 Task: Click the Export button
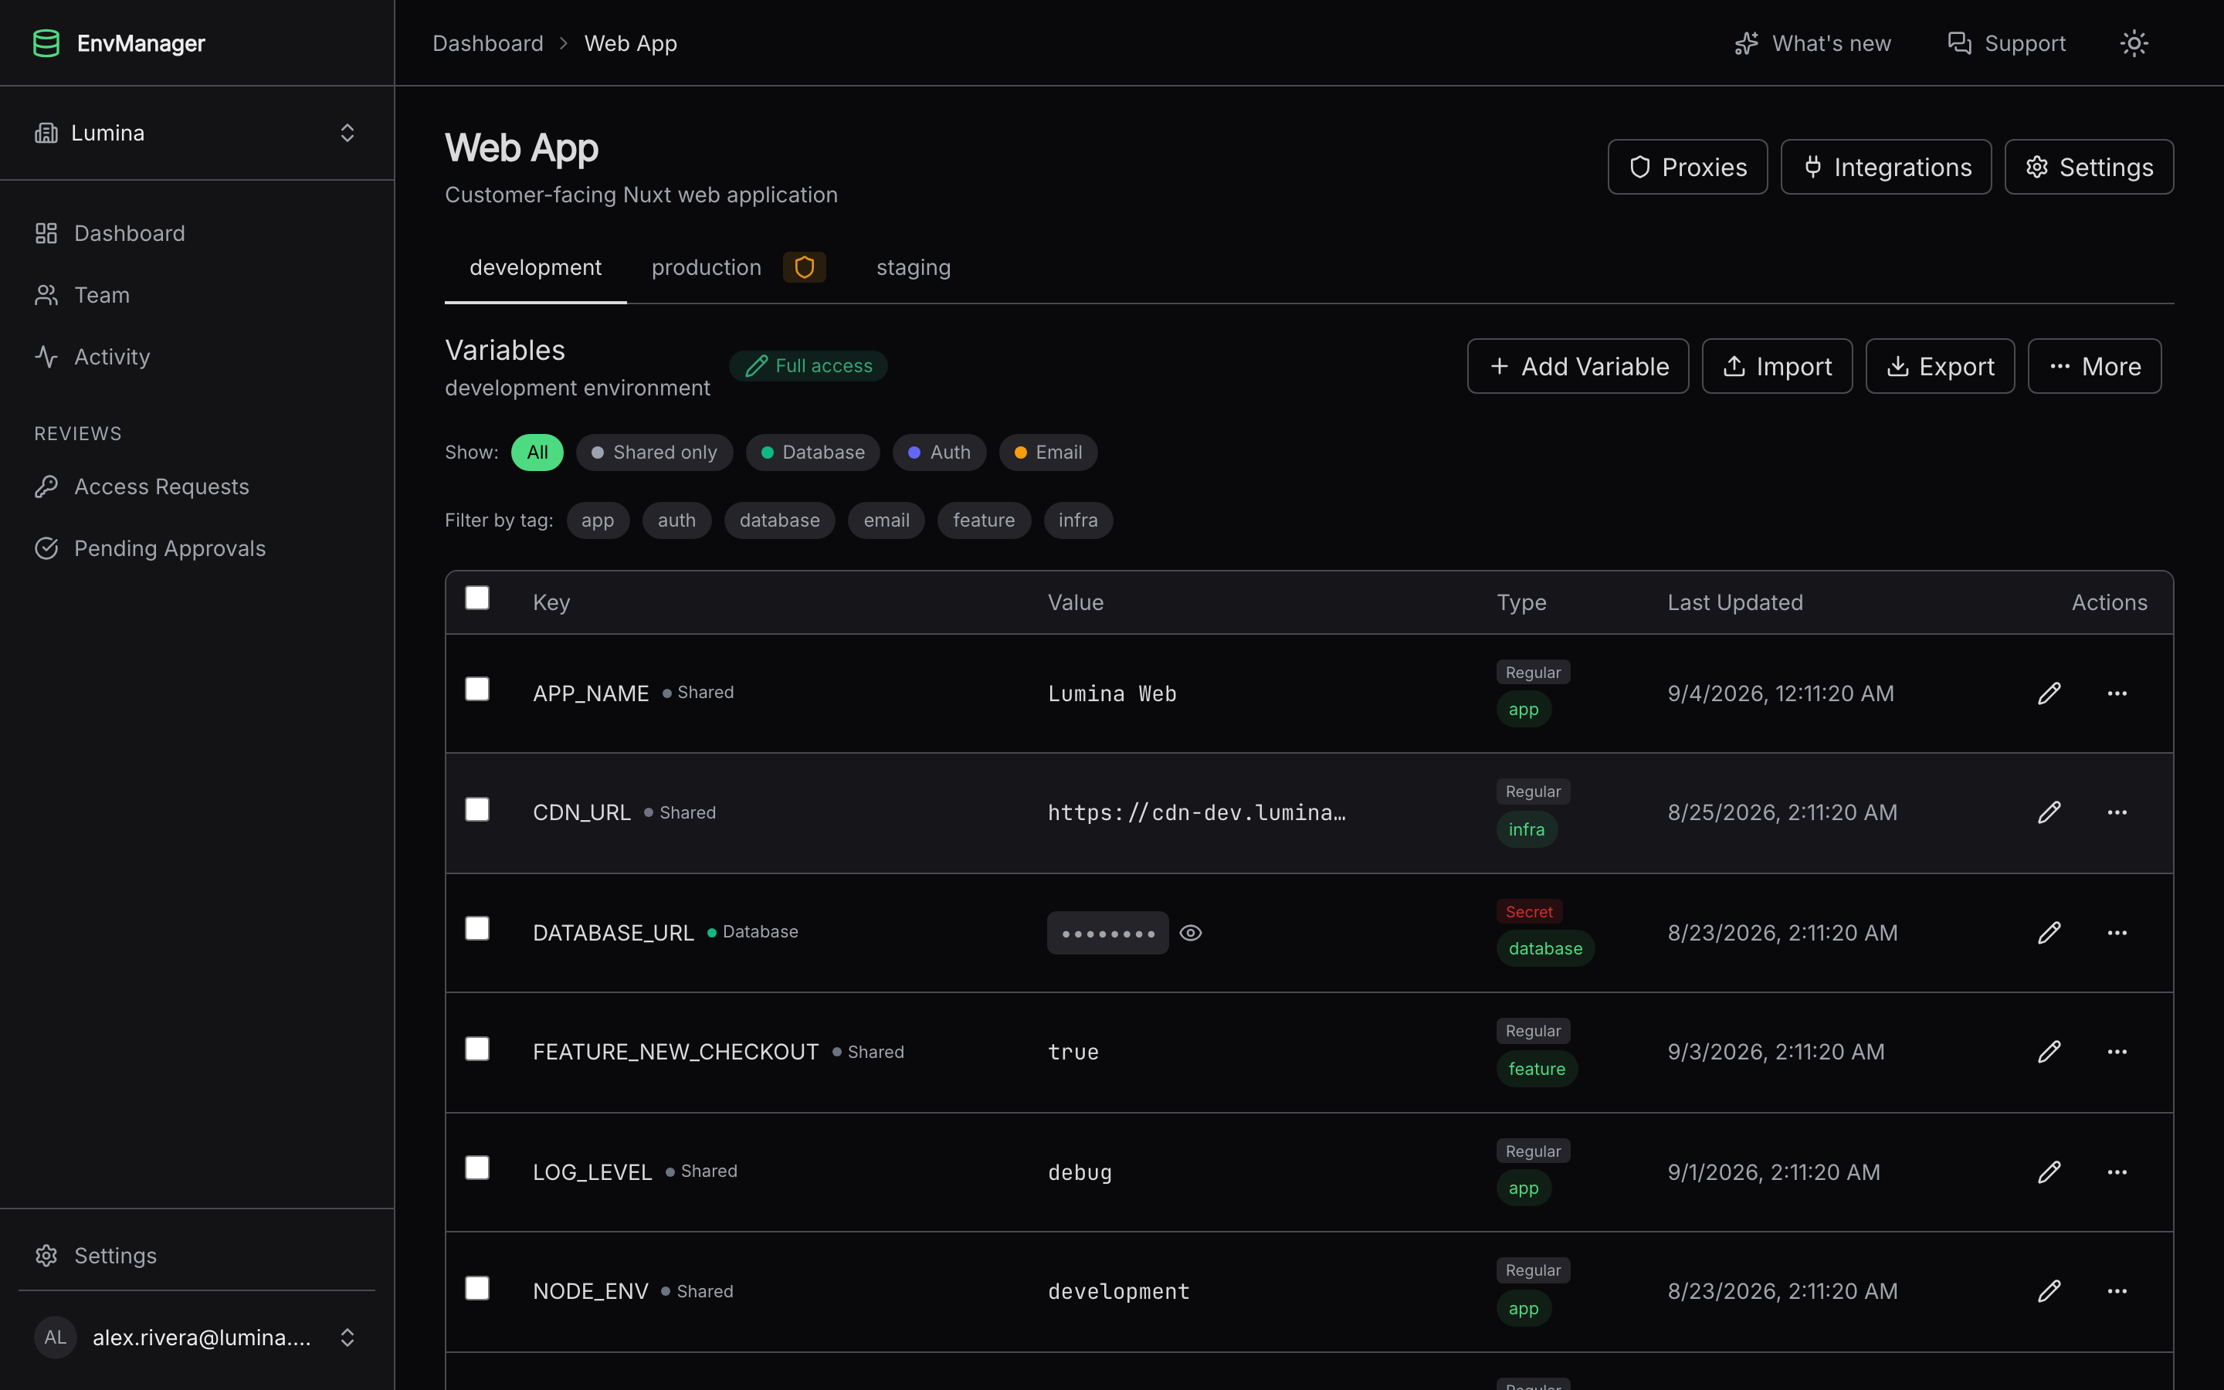pos(1940,366)
